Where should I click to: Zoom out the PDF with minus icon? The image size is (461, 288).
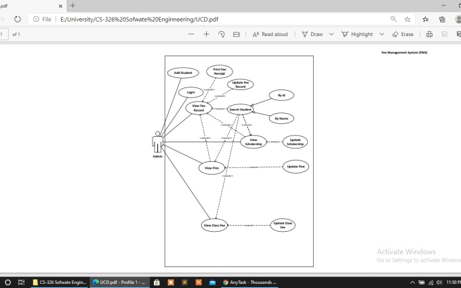(191, 35)
